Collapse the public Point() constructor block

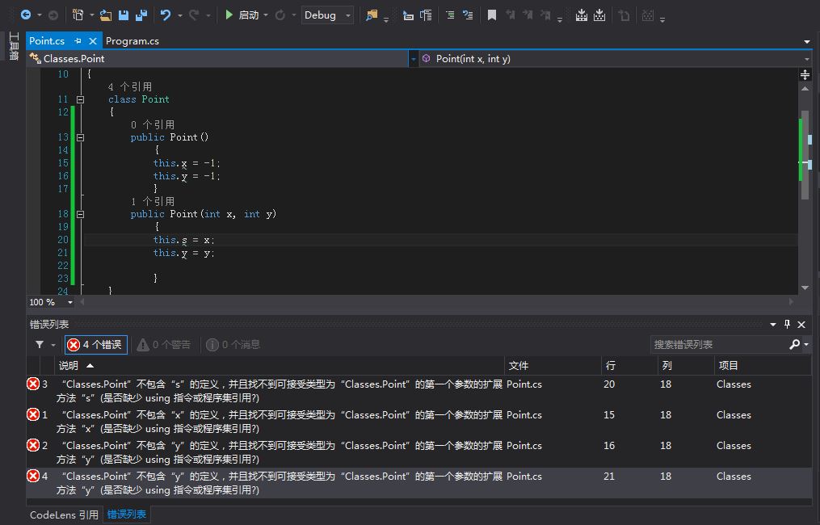80,137
